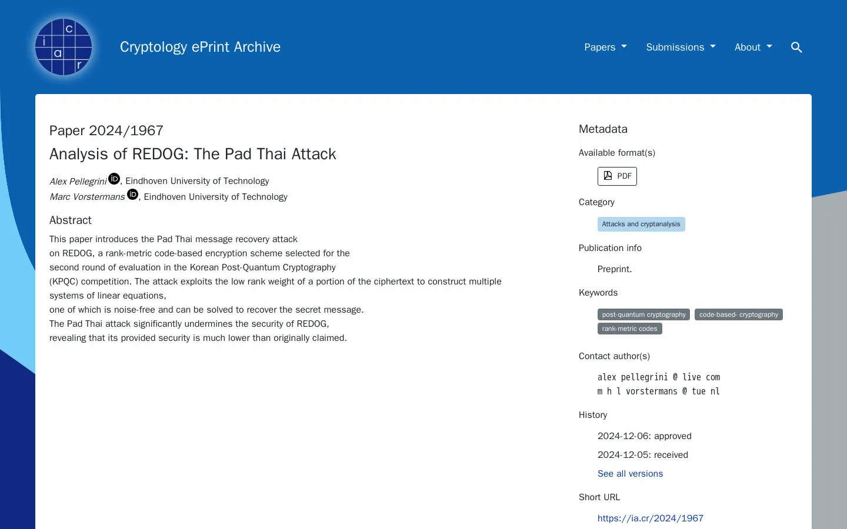Expand the Submissions dropdown menu
The width and height of the screenshot is (847, 529).
click(681, 47)
